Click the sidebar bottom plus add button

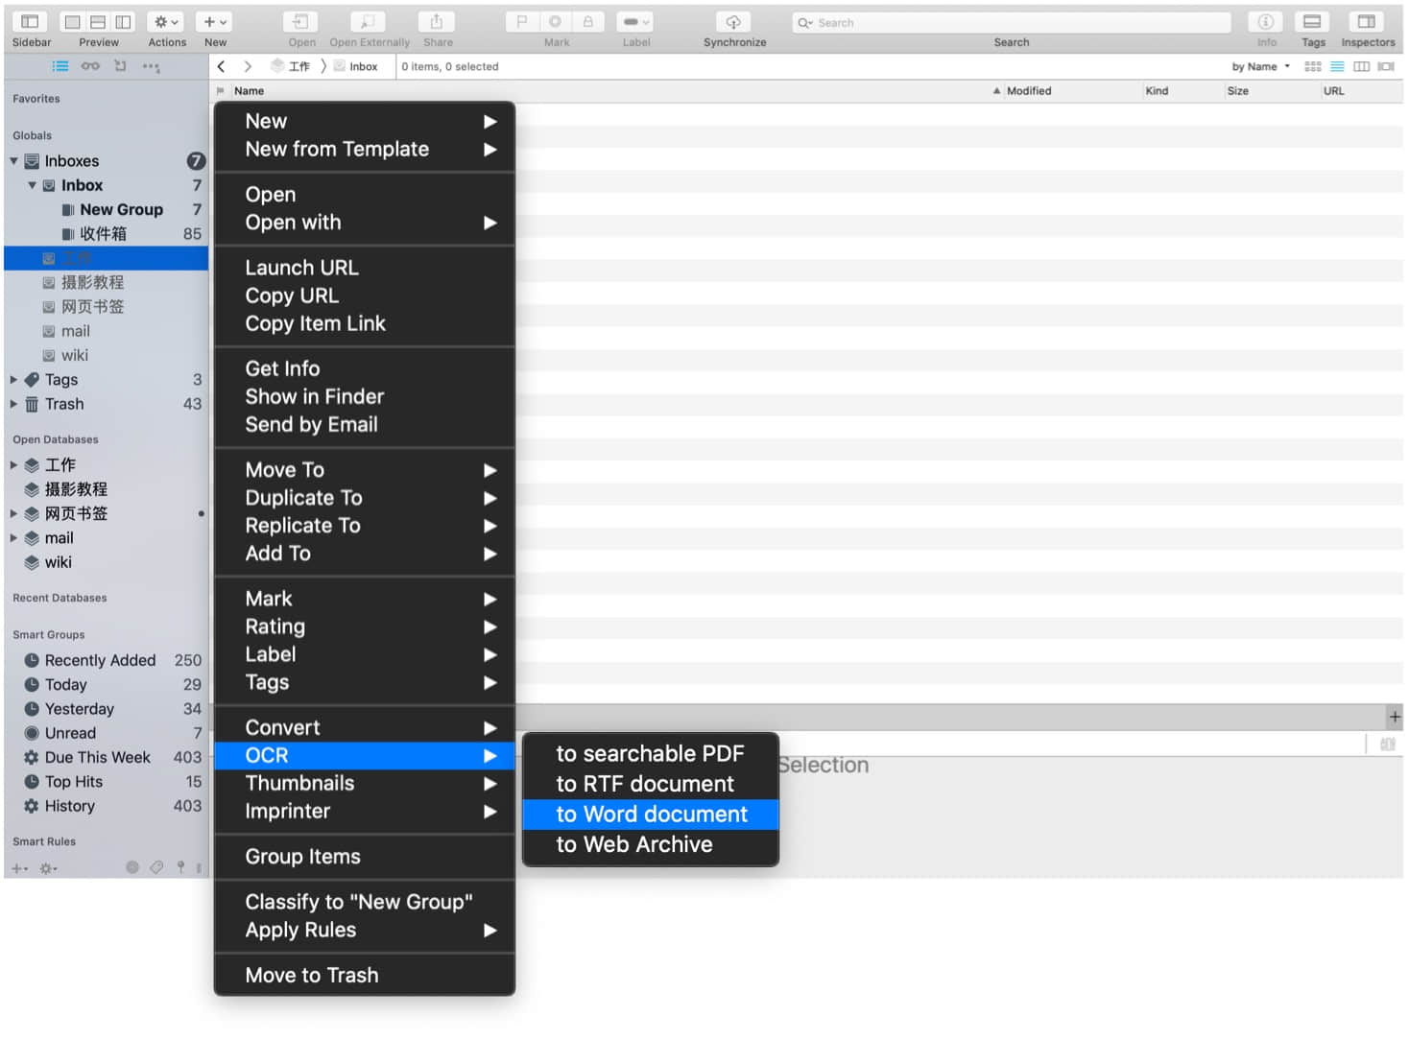pos(19,868)
